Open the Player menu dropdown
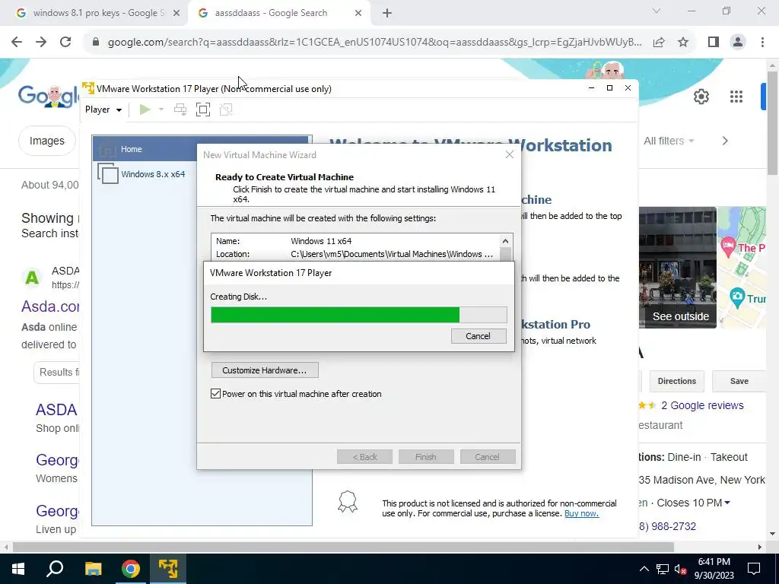This screenshot has width=779, height=584. tap(103, 109)
